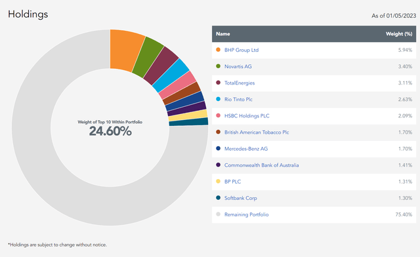Open the British American Tobacco Plc link
This screenshot has height=257, width=420.
click(x=257, y=132)
